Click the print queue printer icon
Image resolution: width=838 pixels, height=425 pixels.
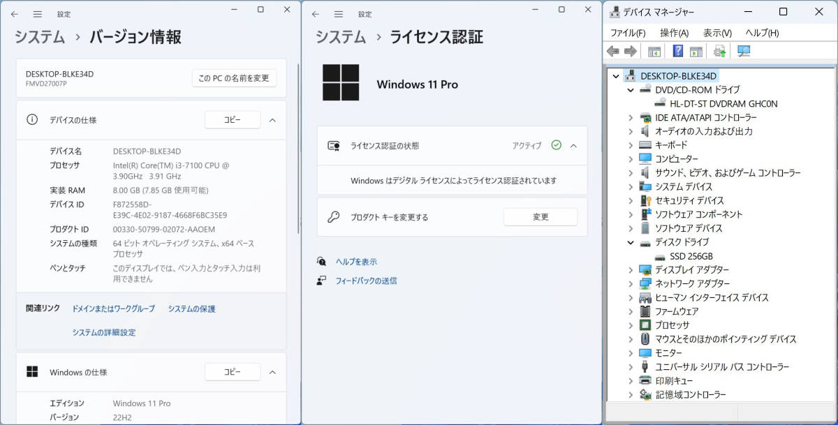point(645,380)
